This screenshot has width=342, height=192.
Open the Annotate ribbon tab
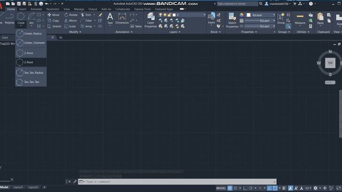[x=36, y=9]
